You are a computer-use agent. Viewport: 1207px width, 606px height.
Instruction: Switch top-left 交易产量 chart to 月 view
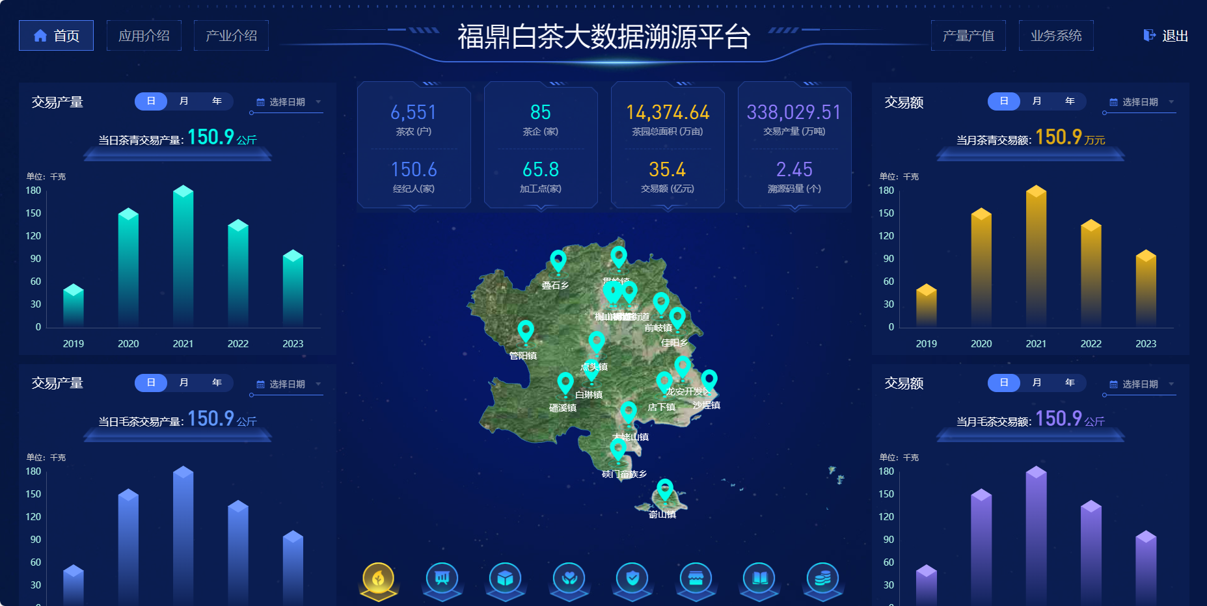[x=184, y=101]
